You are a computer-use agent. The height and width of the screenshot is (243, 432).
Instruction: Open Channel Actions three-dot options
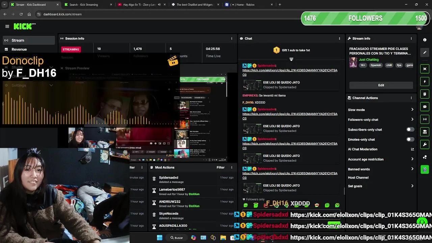point(411,98)
